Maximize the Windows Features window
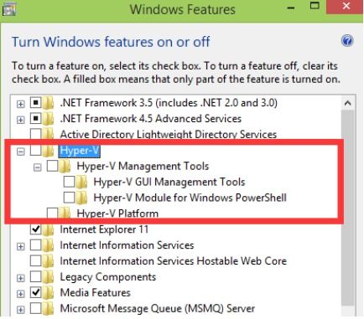 (x=315, y=6)
